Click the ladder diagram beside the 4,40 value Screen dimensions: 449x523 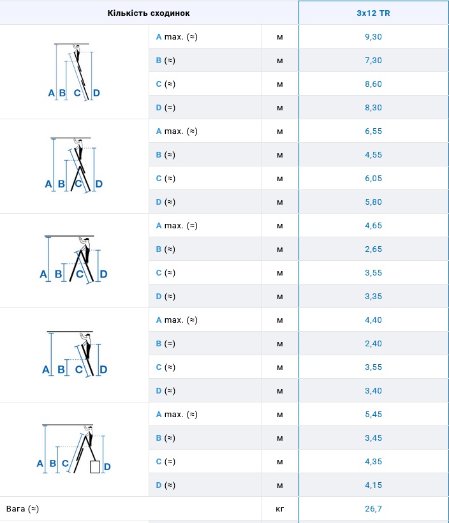[x=74, y=354]
